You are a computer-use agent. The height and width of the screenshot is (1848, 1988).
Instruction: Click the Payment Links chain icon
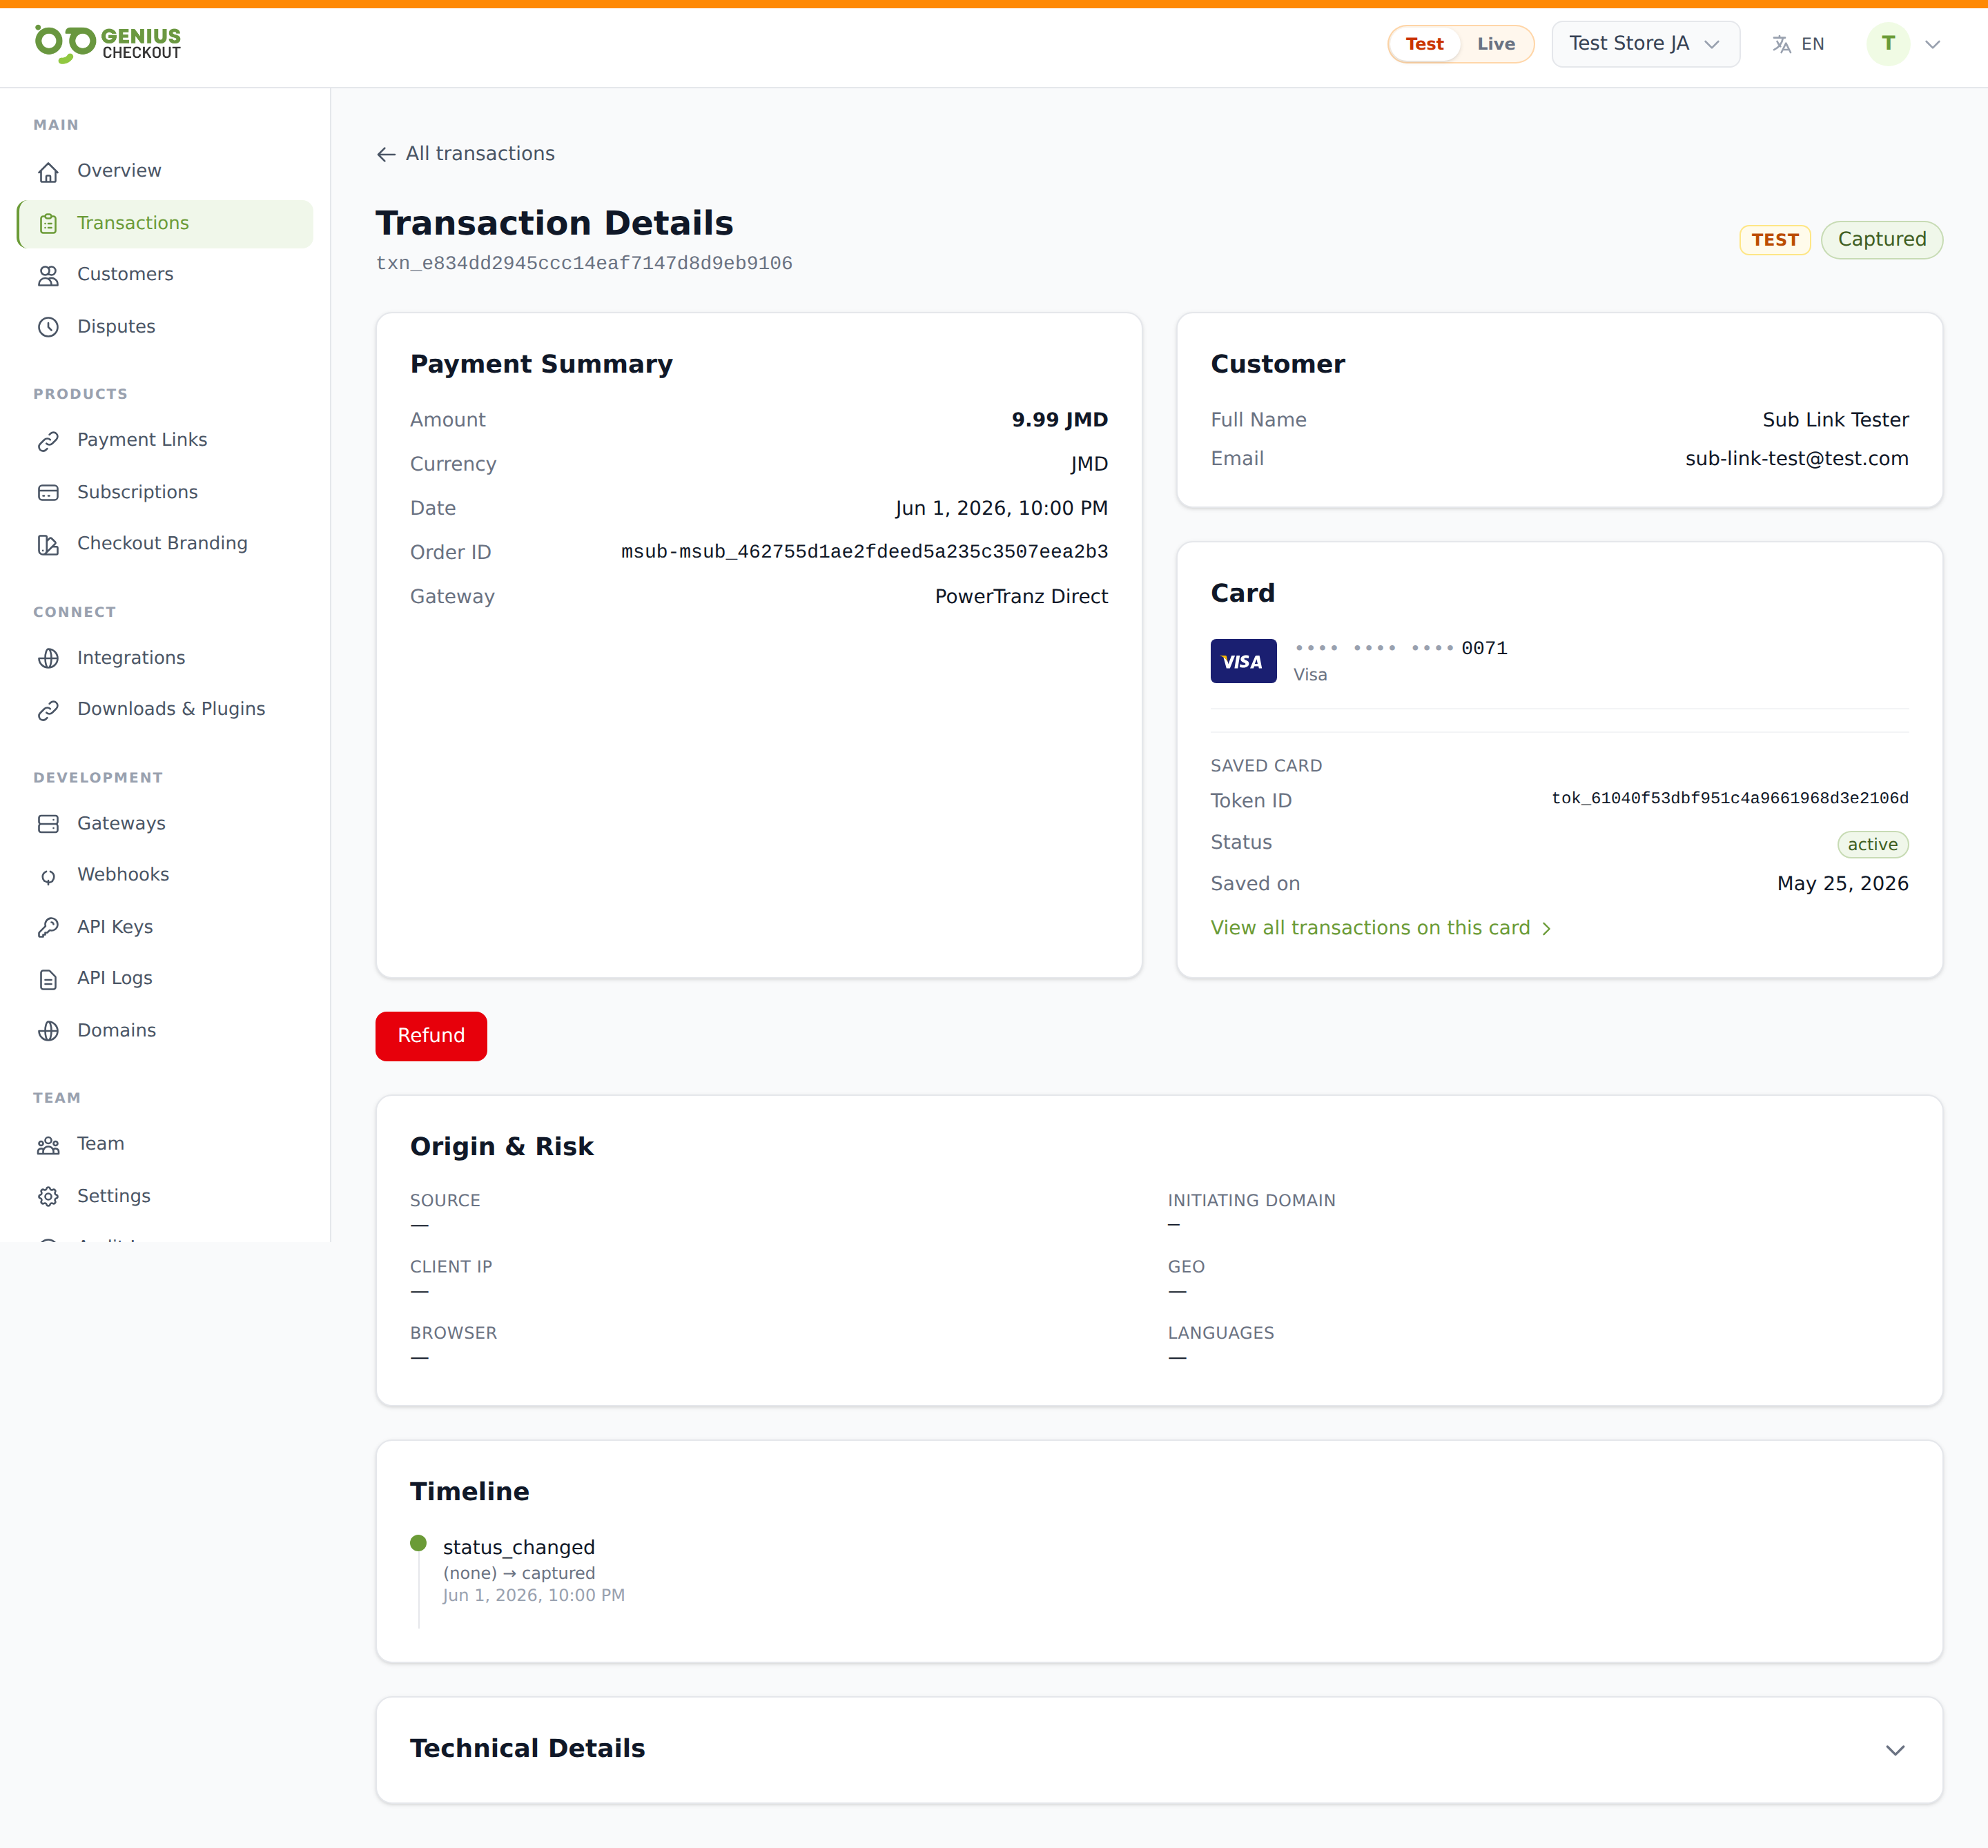[48, 441]
